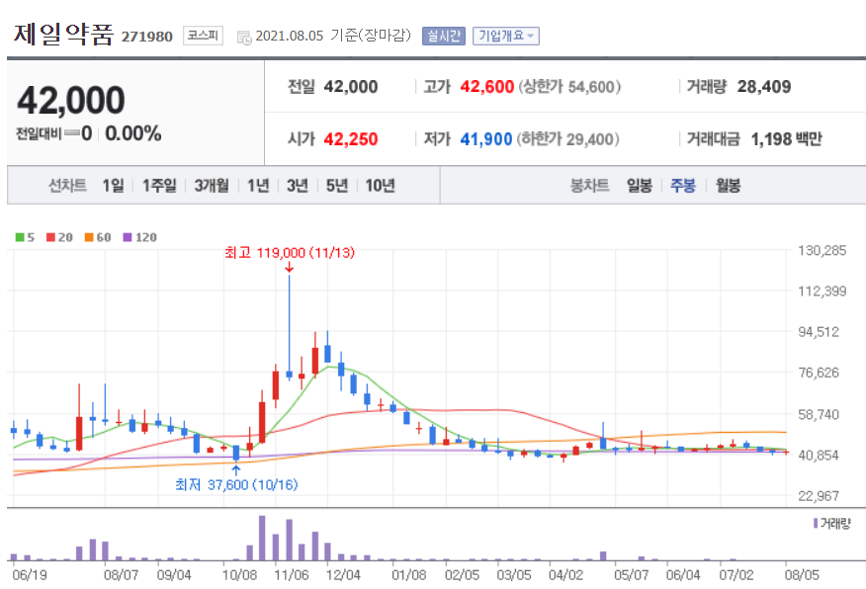Click the 22,967 price axis label
This screenshot has width=866, height=589.
[x=819, y=496]
